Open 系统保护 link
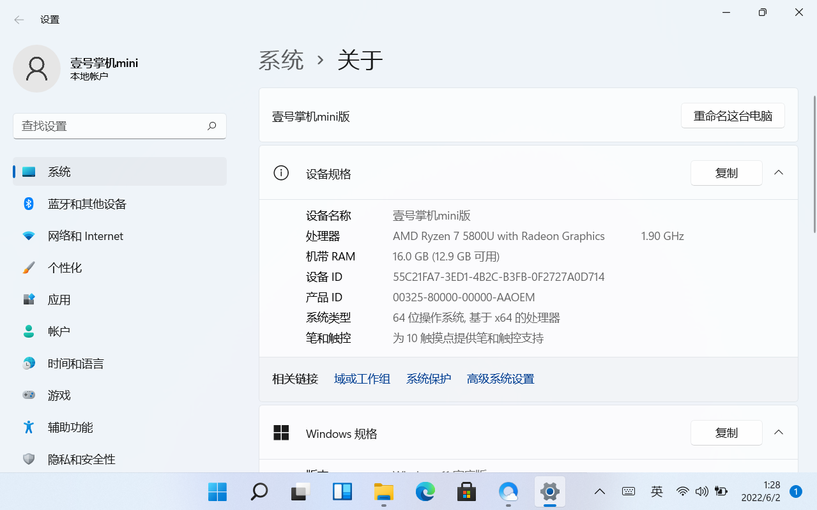Screen dimensions: 817x510 tap(429, 379)
